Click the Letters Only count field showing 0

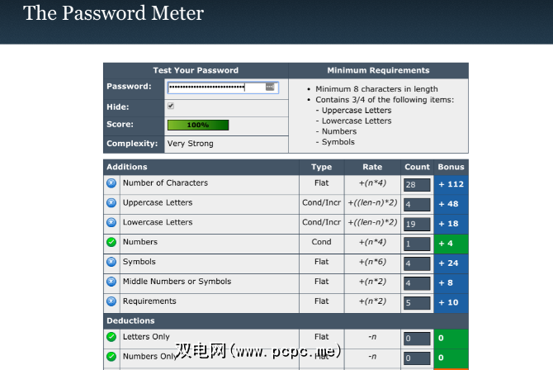coord(417,339)
